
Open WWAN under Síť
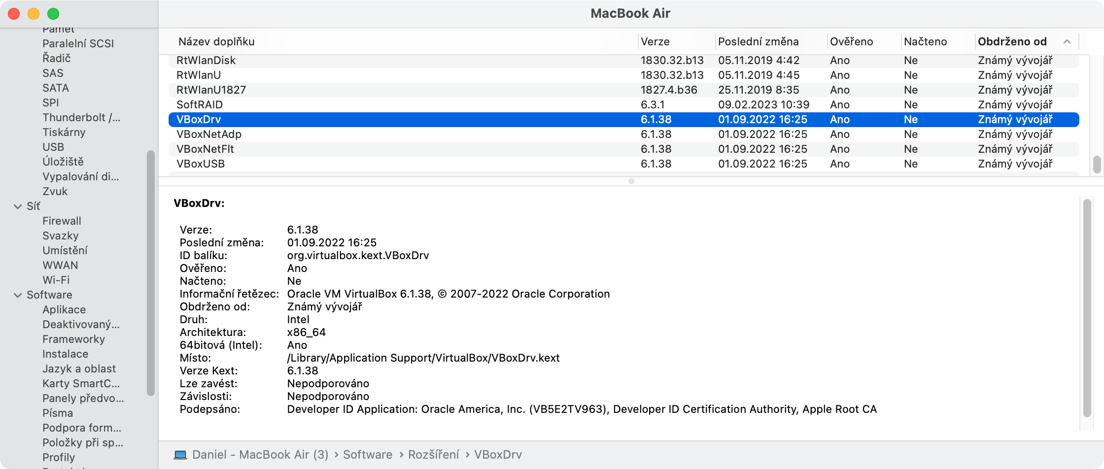click(60, 266)
